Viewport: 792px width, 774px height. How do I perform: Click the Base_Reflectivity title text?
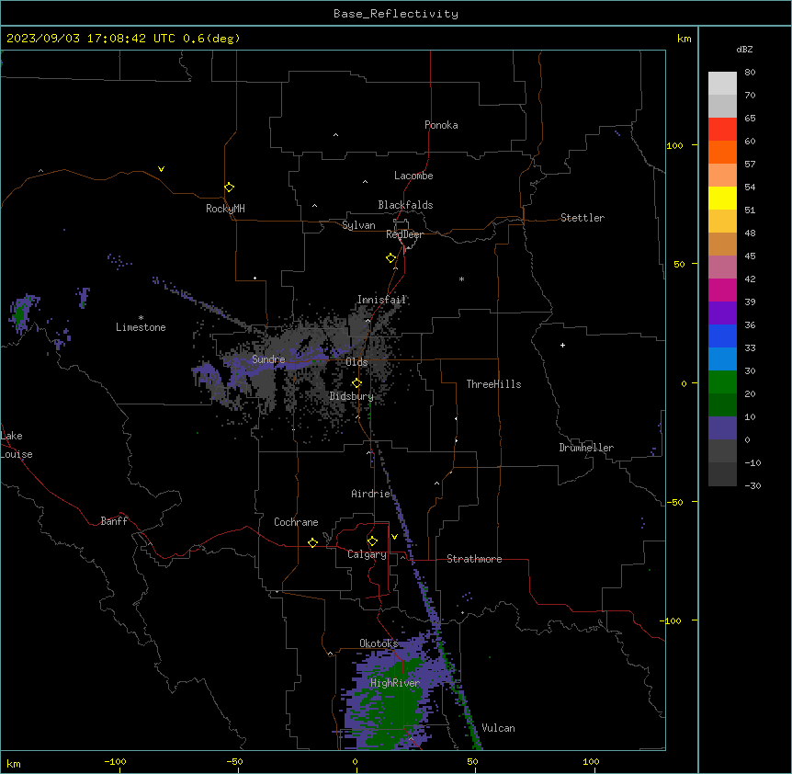click(396, 14)
